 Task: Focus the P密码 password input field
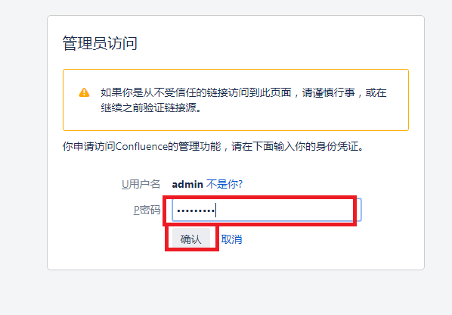(266, 210)
